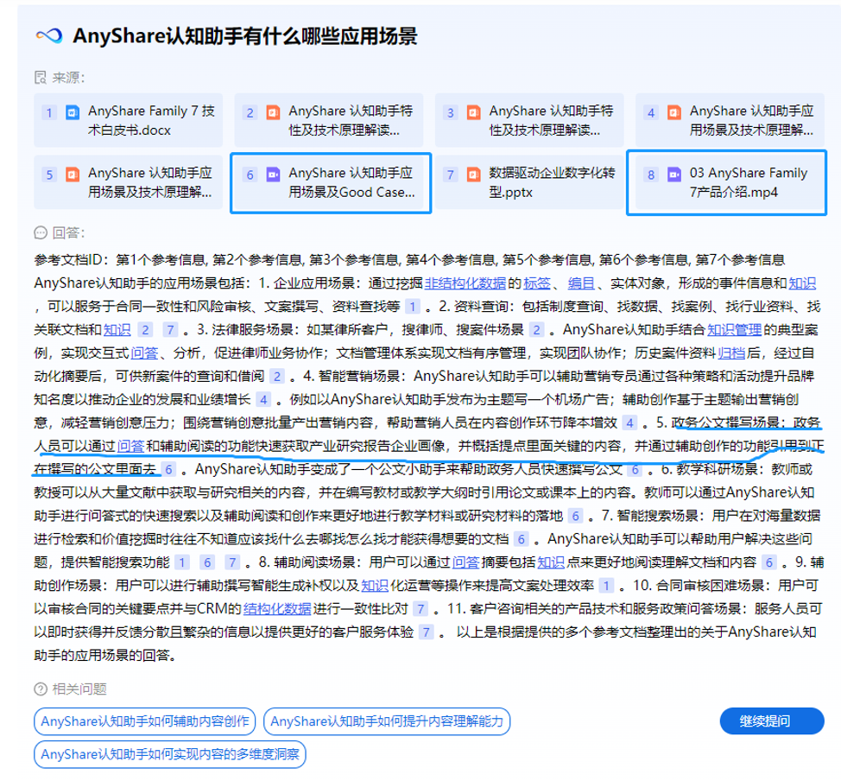841x781 pixels.
Task: Click the PowerPoint icon on source 2 card
Action: [x=273, y=112]
